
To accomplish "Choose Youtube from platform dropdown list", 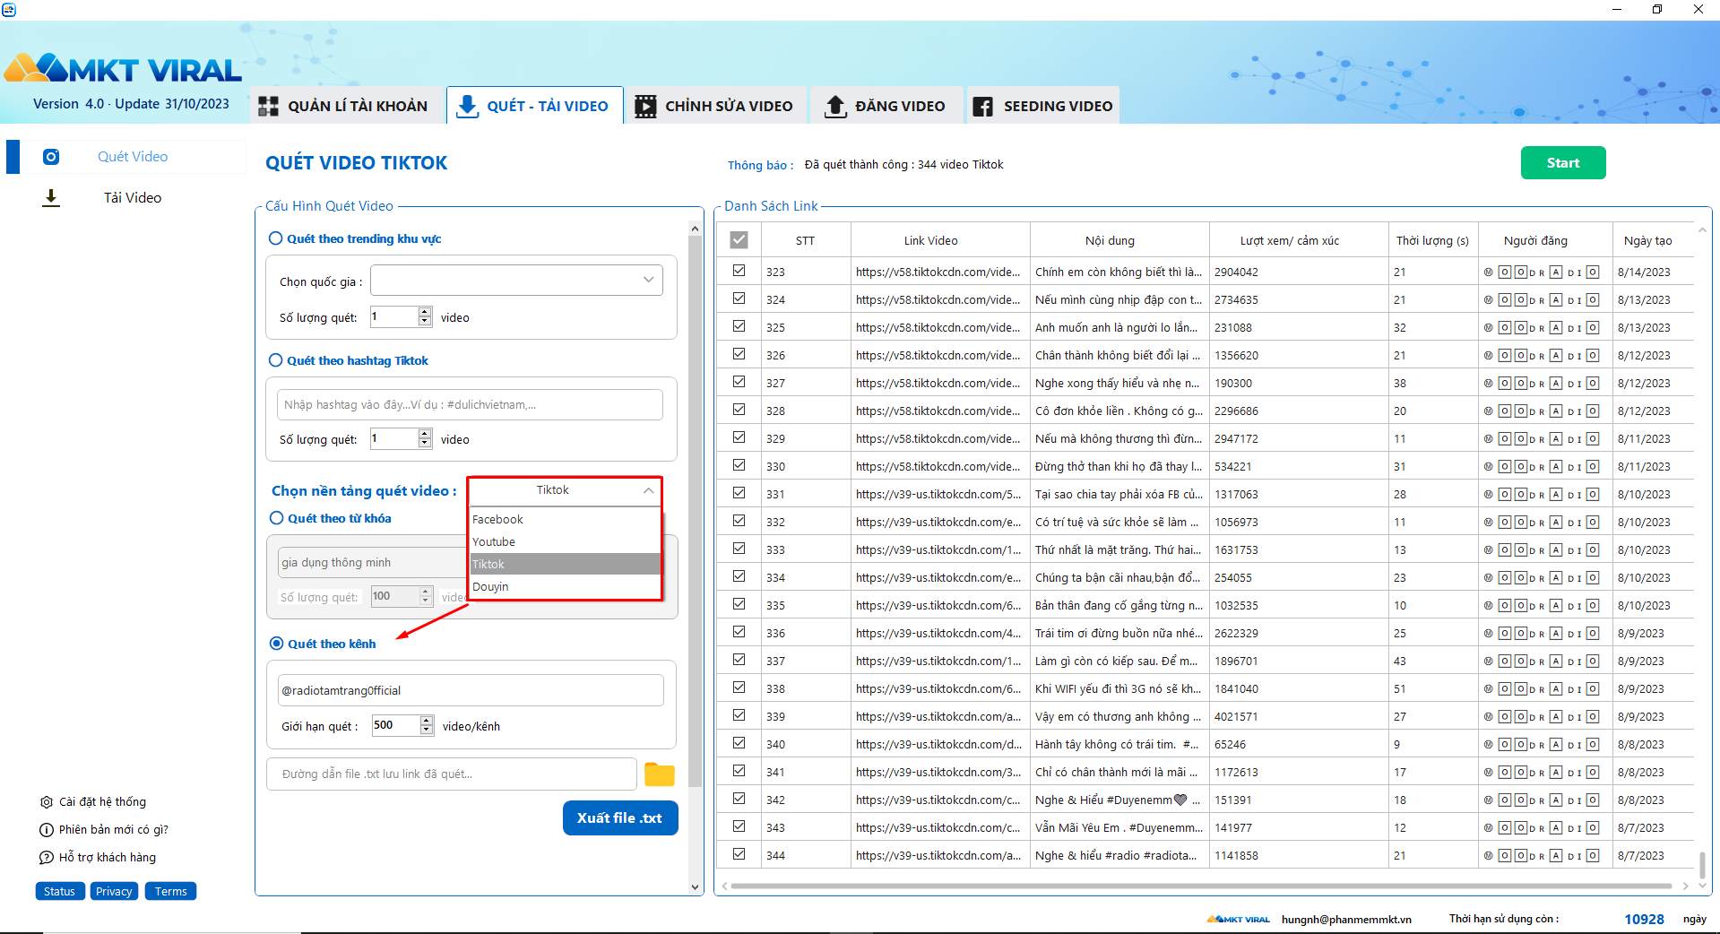I will [566, 541].
